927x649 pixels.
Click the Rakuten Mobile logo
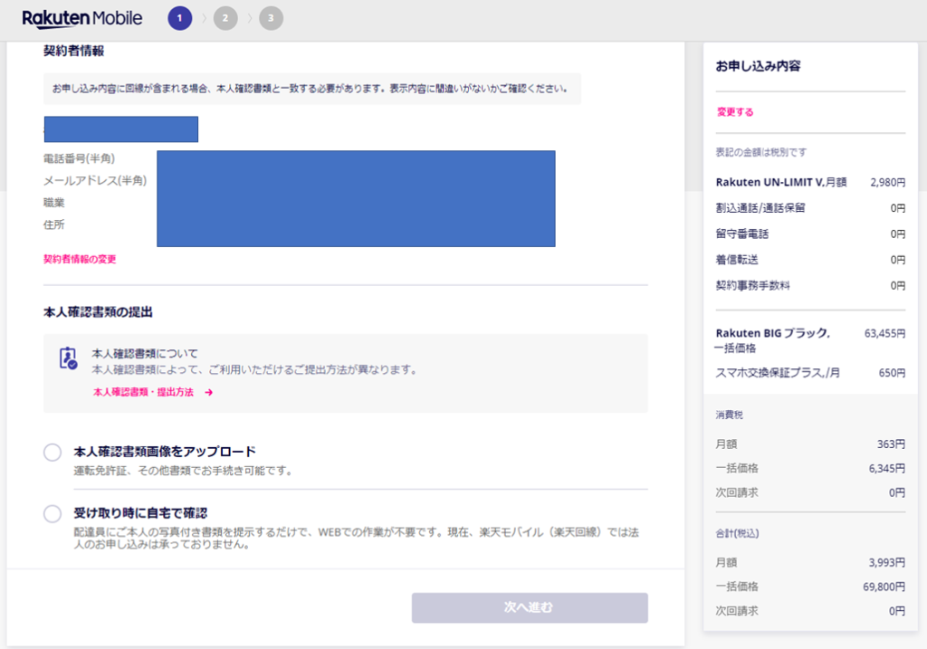pyautogui.click(x=81, y=18)
